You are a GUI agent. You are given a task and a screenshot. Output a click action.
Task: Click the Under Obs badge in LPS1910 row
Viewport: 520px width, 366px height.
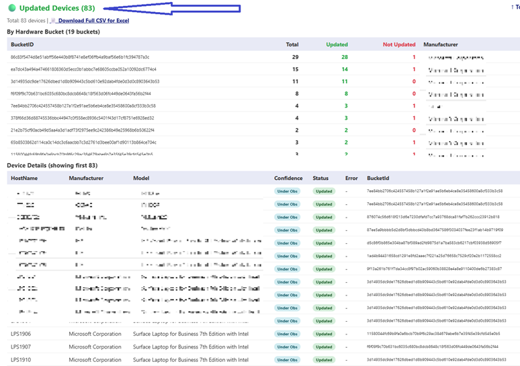(x=287, y=359)
